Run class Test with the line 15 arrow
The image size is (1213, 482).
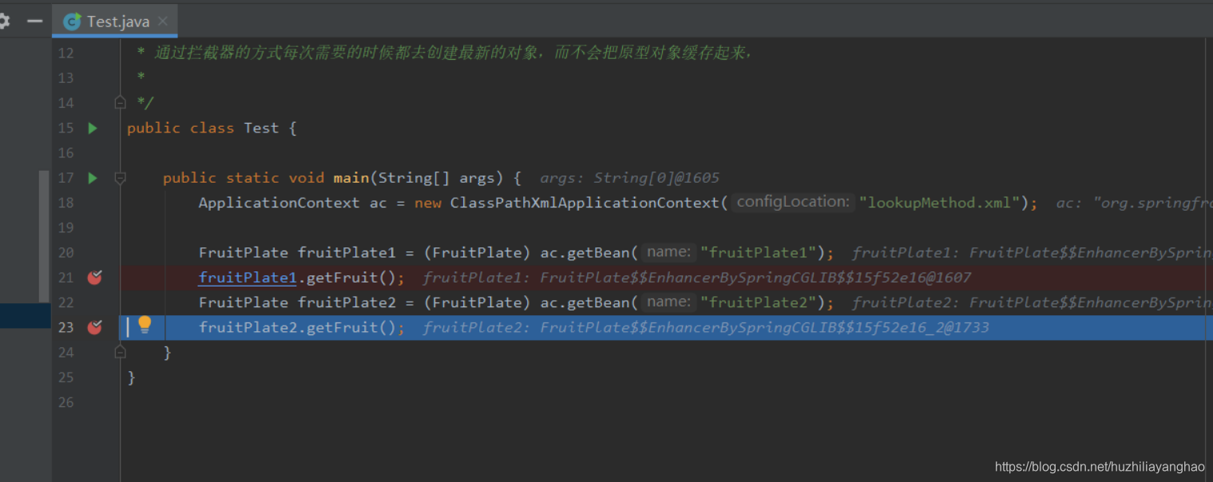coord(93,128)
